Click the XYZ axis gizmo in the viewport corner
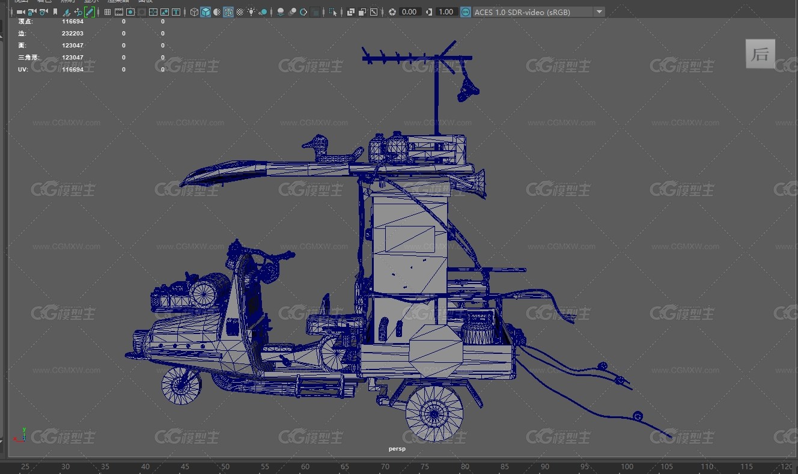 pyautogui.click(x=20, y=435)
